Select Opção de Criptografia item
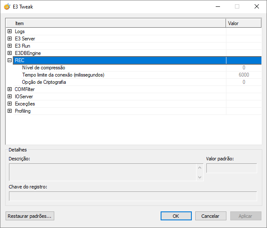267x228 pixels. pyautogui.click(x=44, y=82)
